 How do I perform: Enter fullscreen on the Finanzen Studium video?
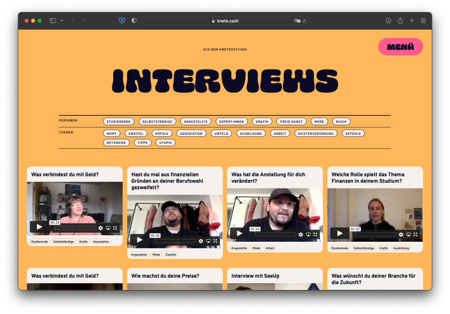pyautogui.click(x=415, y=234)
